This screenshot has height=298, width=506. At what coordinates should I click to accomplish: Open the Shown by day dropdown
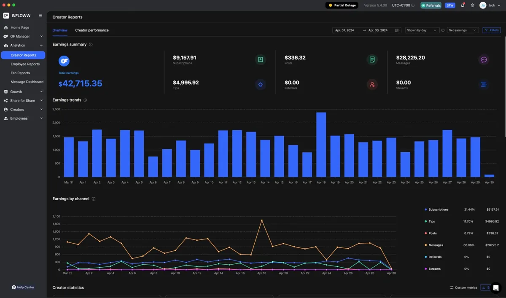tap(422, 30)
